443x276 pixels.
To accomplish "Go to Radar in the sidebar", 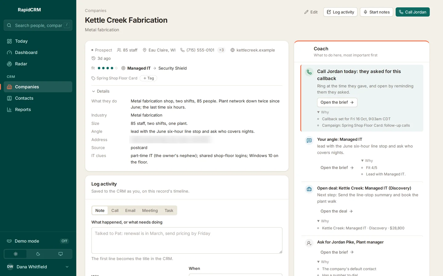I will (38, 64).
